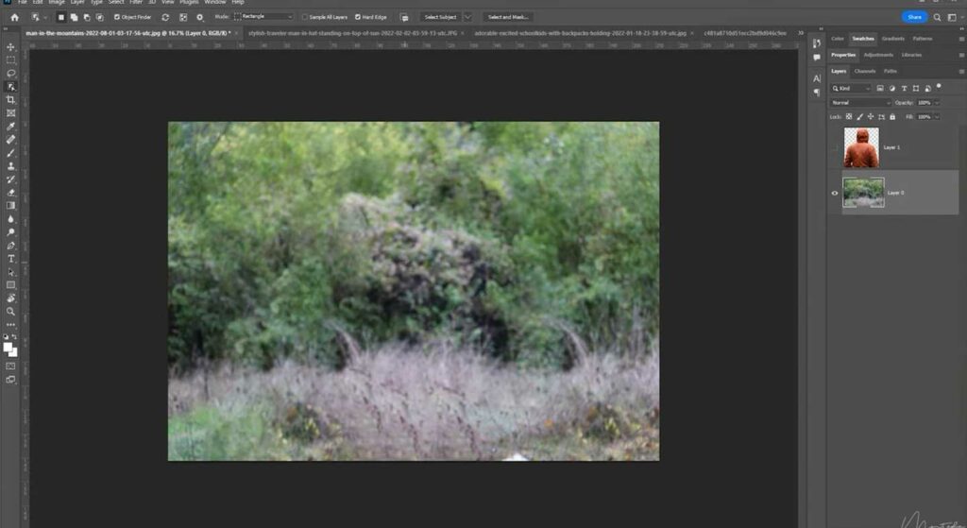Hide Layer 0 with eye icon
Image resolution: width=967 pixels, height=528 pixels.
tap(835, 193)
